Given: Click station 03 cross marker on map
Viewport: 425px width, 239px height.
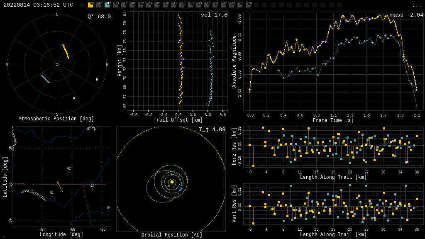Looking at the screenshot, I should click(69, 173).
